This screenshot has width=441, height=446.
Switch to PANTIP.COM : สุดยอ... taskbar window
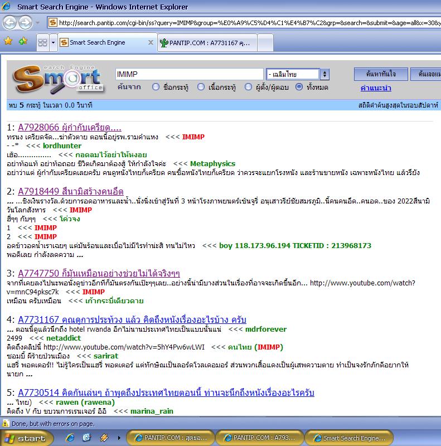tap(171, 438)
